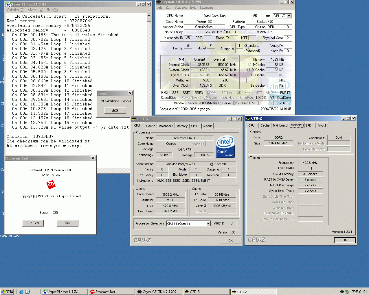Screen dimensions: 369x295
Task: Click the Super PI title bar icon
Action: (8, 4)
